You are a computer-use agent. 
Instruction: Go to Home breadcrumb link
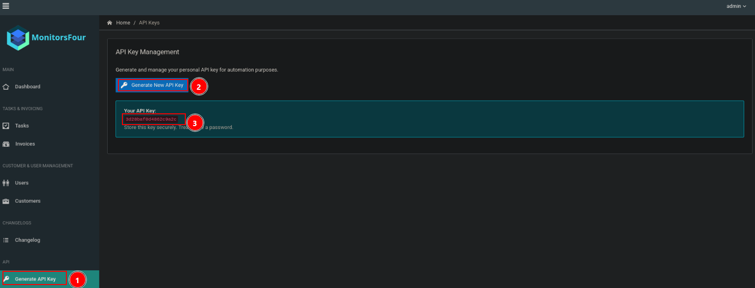123,23
